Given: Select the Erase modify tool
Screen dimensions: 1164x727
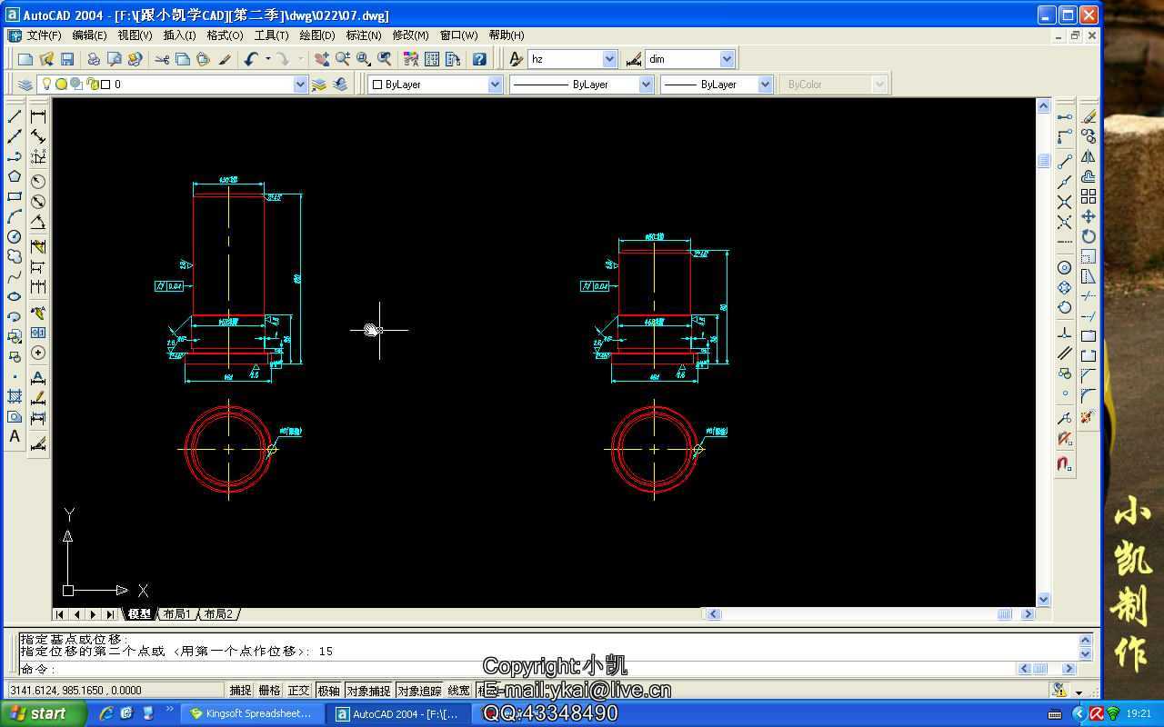Looking at the screenshot, I should coord(1089,116).
